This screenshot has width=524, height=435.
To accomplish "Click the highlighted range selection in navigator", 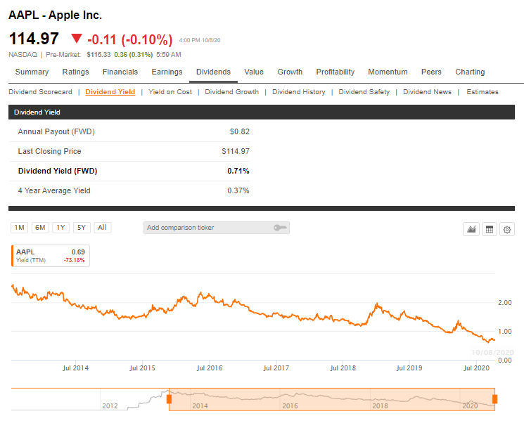I will tap(332, 399).
